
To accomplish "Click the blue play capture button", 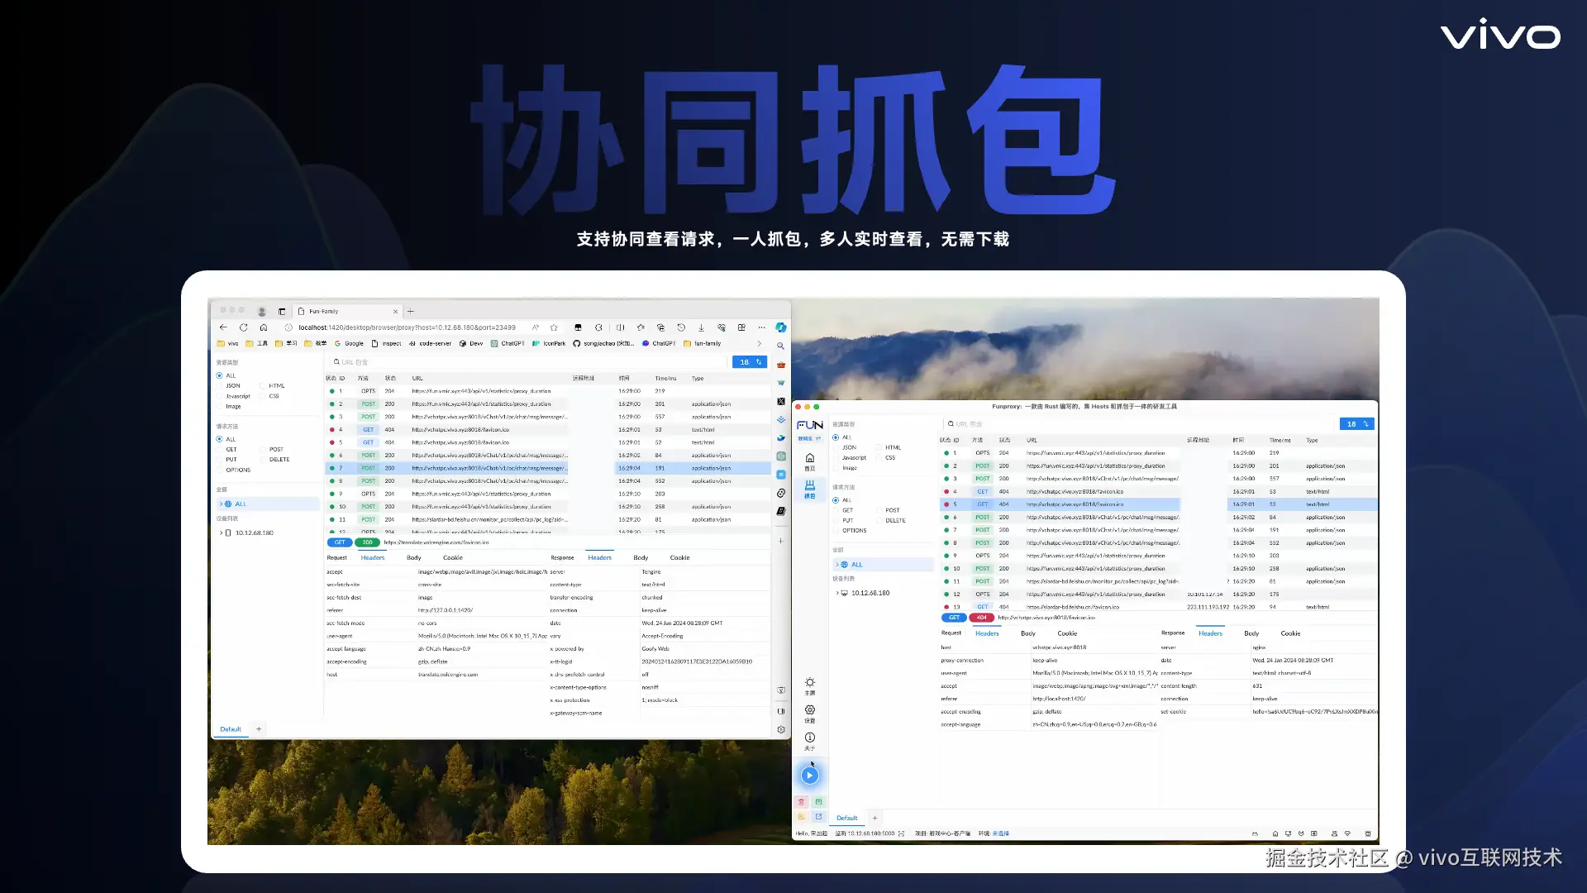I will click(809, 775).
